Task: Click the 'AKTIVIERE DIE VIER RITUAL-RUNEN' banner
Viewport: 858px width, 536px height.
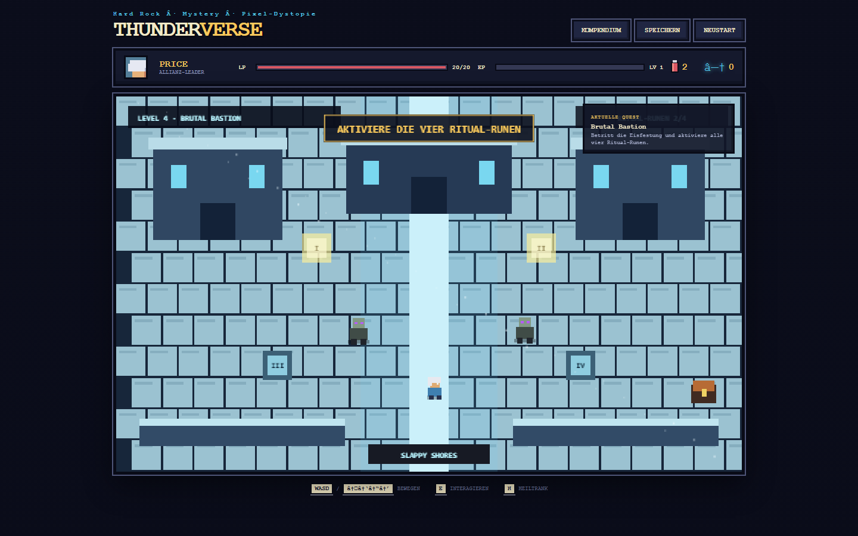Action: coord(429,129)
